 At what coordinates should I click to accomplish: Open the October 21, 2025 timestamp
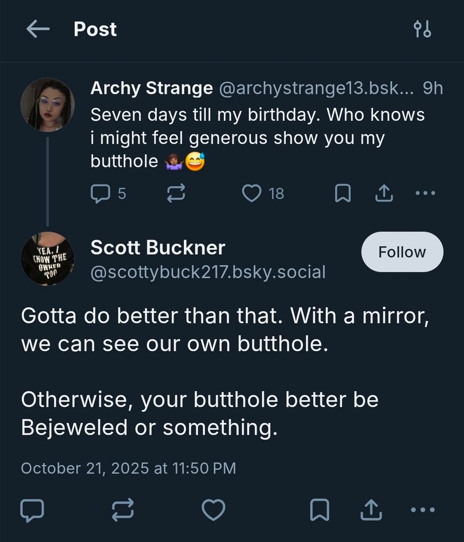pyautogui.click(x=128, y=468)
